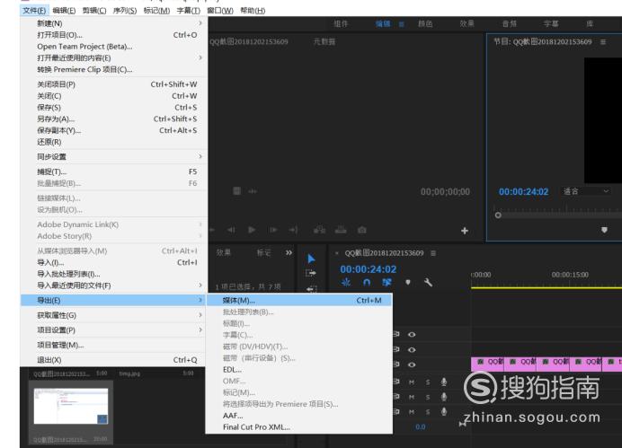Click the yellow work area bar
Screen dimensions: 622x448
click(546, 288)
